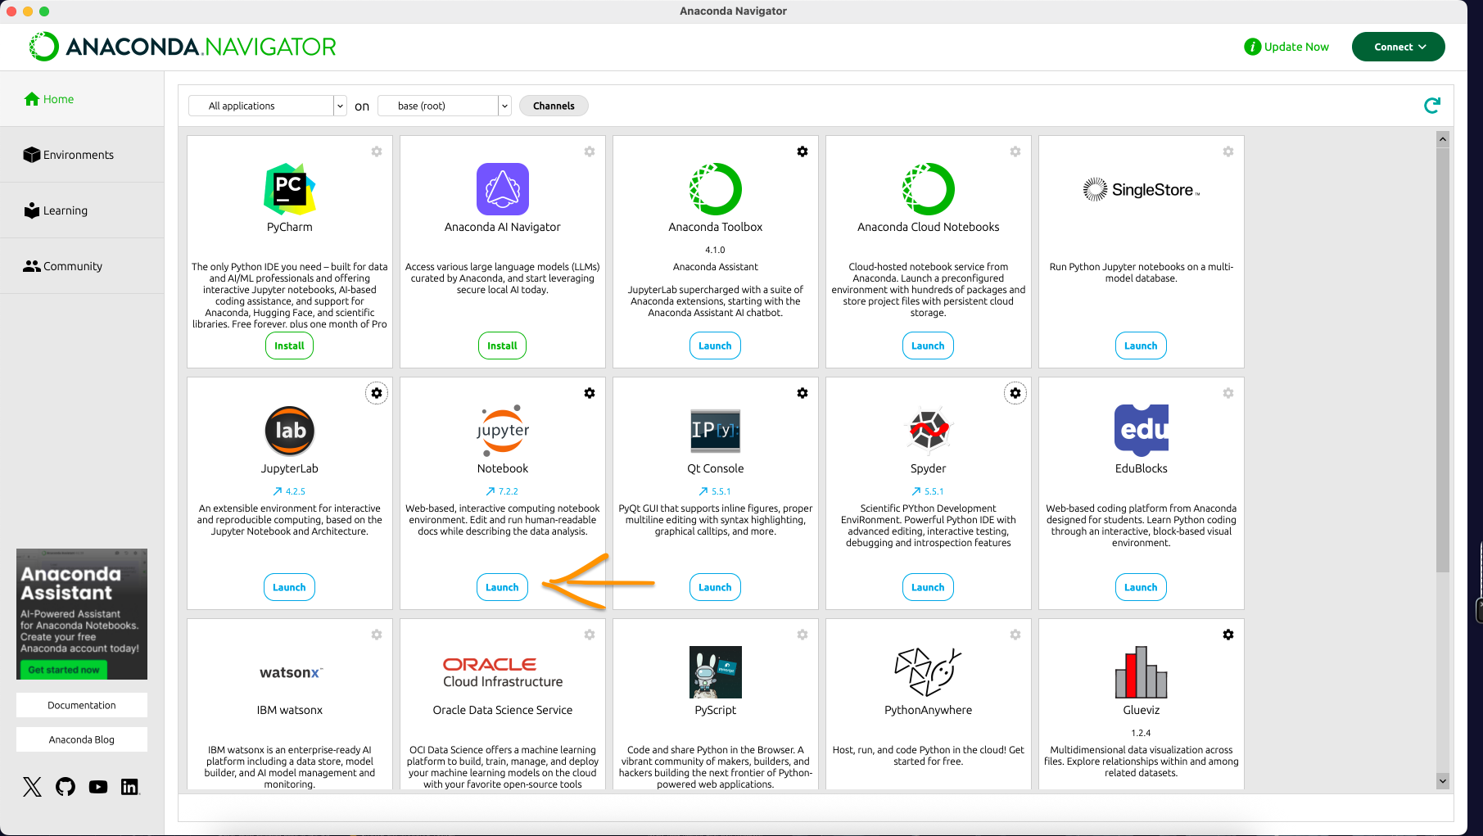Image resolution: width=1483 pixels, height=836 pixels.
Task: Open the Connect dropdown button
Action: [x=1398, y=47]
